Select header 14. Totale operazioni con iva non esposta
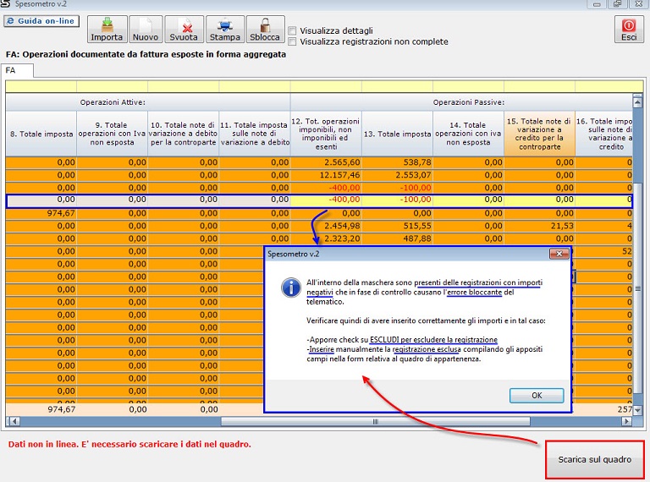This screenshot has height=482, width=650. 468,134
